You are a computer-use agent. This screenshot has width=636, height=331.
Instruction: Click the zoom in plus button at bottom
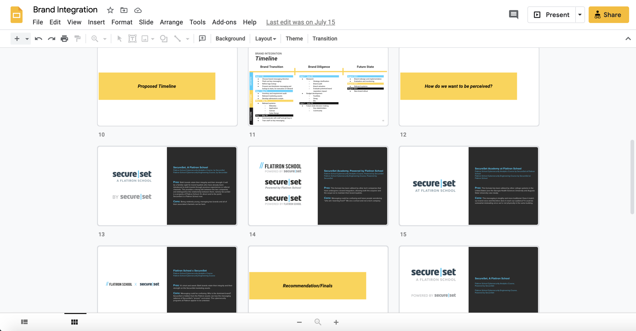coord(336,322)
